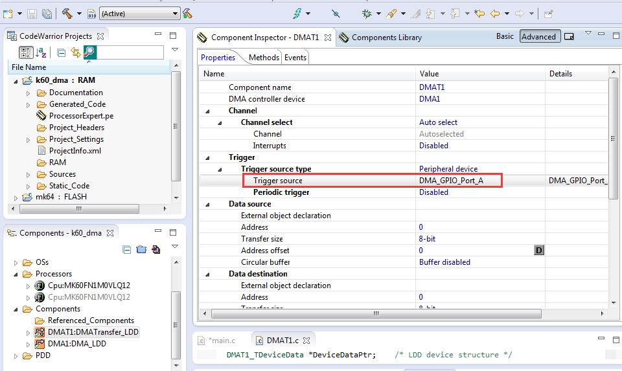Select DMA1:DMA_LDD component
This screenshot has width=622, height=371.
(x=77, y=344)
